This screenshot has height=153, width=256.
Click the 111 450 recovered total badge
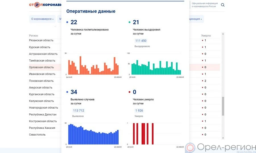pyautogui.click(x=141, y=41)
